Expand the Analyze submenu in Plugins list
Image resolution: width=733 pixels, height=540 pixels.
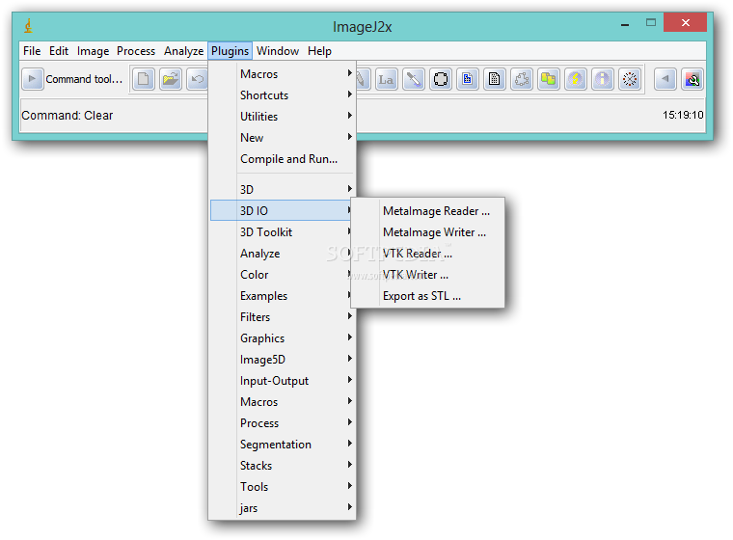[282, 253]
